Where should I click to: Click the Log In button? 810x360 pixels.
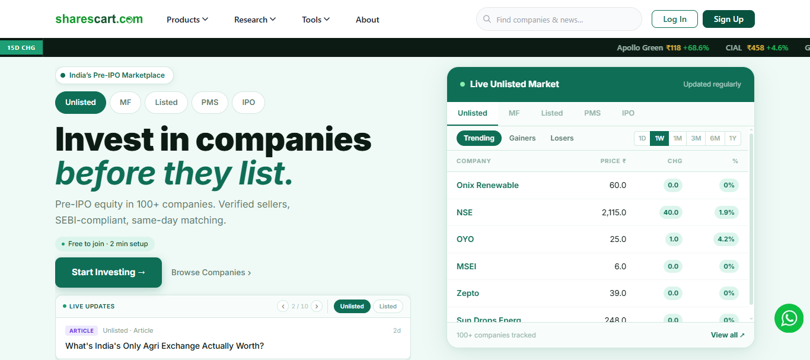(675, 19)
